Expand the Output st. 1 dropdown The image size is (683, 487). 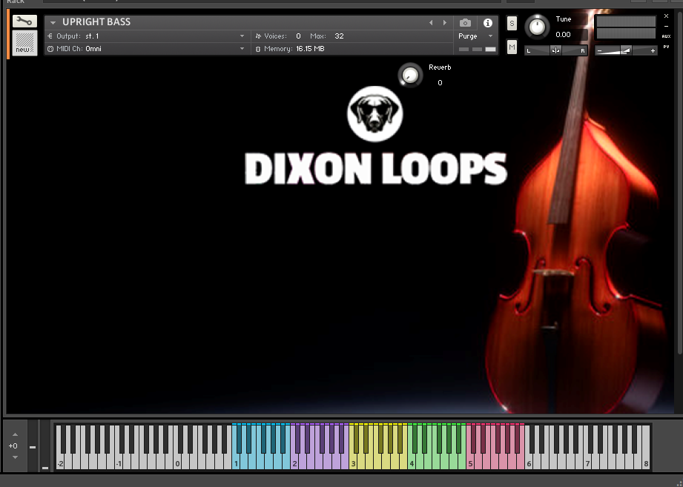(x=242, y=36)
